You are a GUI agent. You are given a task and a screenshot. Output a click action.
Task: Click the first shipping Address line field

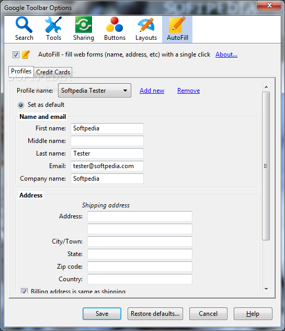tap(140, 216)
